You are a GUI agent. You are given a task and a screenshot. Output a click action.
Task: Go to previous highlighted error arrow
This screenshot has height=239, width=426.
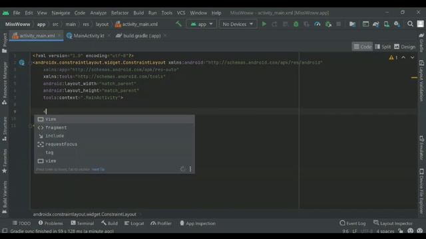coord(403,58)
